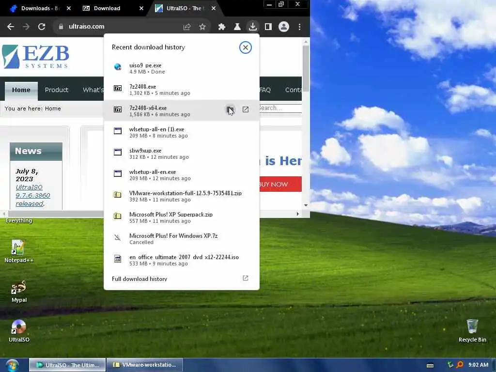Open the UltraISO desktop shortcut
The width and height of the screenshot is (496, 372).
[x=19, y=331]
